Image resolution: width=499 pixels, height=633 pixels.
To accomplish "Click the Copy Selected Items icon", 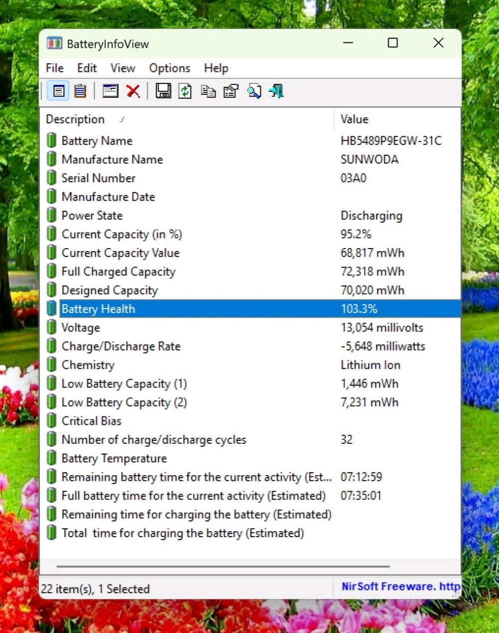I will pyautogui.click(x=208, y=91).
